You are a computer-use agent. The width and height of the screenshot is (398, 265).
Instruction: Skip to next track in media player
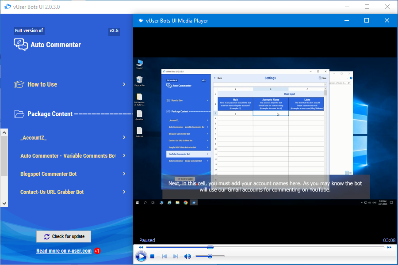[x=176, y=256]
